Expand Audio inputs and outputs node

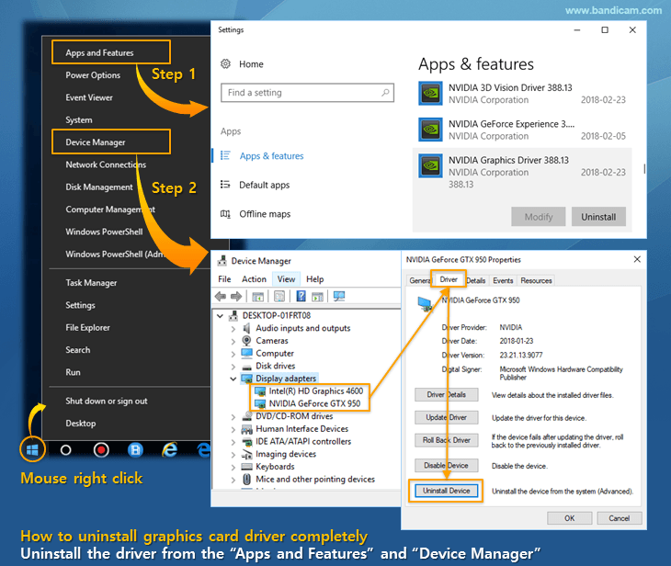(233, 329)
